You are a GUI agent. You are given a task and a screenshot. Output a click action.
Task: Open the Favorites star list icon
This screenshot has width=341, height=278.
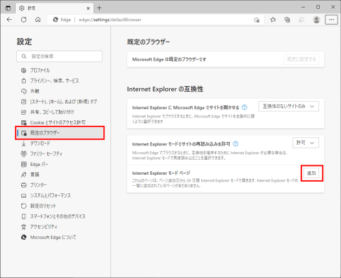[x=273, y=20]
